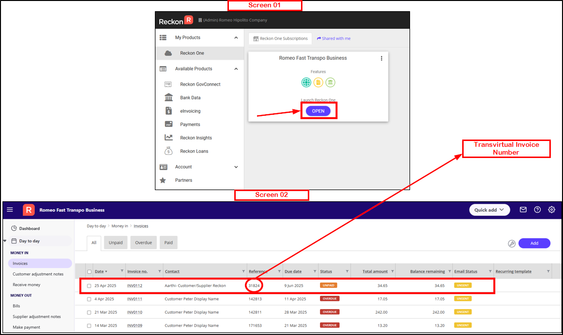
Task: Open the Quick add dropdown
Action: click(x=489, y=210)
